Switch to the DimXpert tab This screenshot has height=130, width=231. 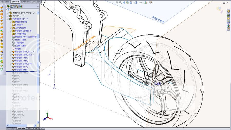pos(36,2)
